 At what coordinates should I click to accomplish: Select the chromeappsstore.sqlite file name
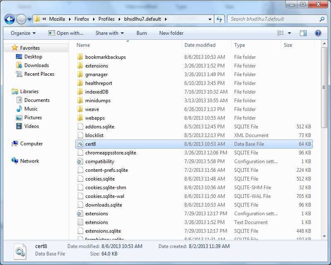(x=110, y=152)
